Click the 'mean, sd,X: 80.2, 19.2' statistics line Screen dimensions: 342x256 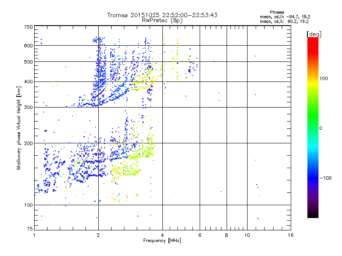click(x=284, y=21)
